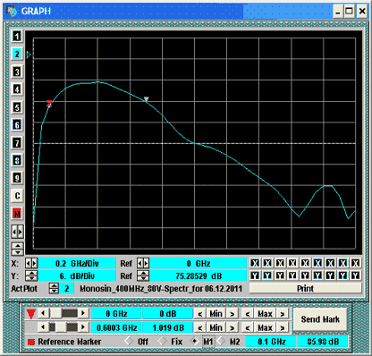Click Max in the 0 dB marker row

pyautogui.click(x=265, y=314)
